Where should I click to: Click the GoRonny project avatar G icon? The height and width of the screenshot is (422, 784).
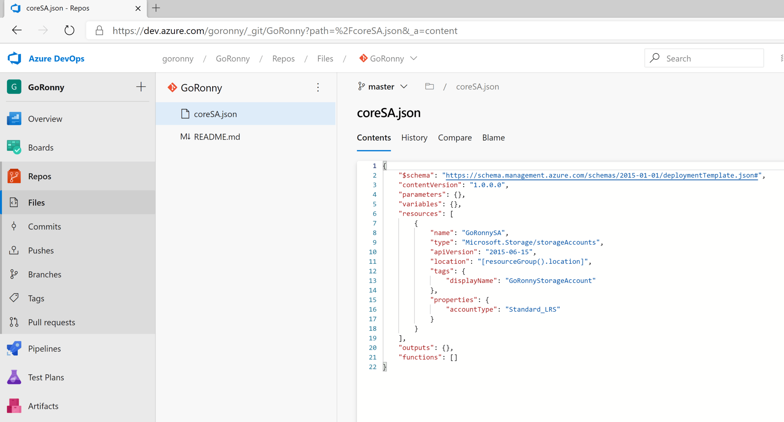(x=14, y=87)
